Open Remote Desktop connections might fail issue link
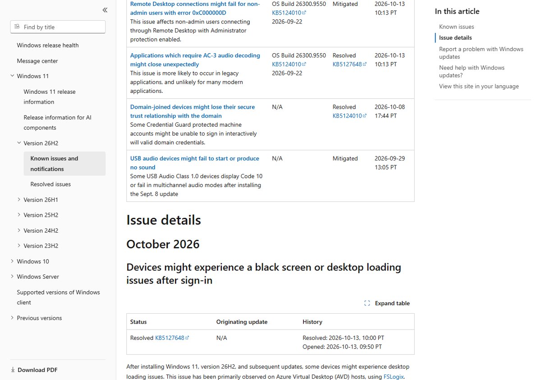Viewport: 541px width, 380px height. (x=195, y=8)
